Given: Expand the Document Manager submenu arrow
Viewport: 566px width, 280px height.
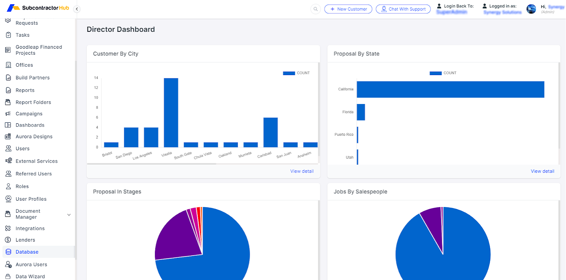Looking at the screenshot, I should click(x=69, y=214).
